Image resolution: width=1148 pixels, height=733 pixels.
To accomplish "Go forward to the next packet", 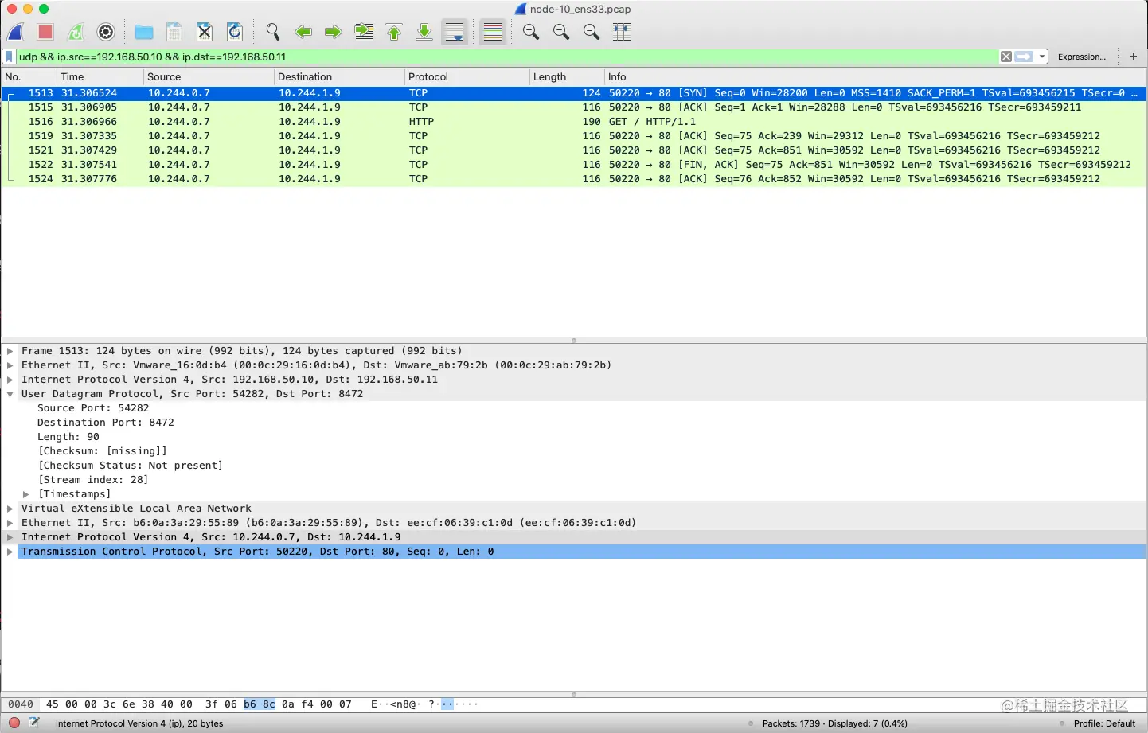I will [x=334, y=32].
